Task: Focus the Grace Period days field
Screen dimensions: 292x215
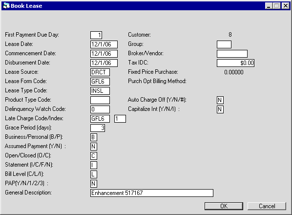Action: [x=98, y=128]
